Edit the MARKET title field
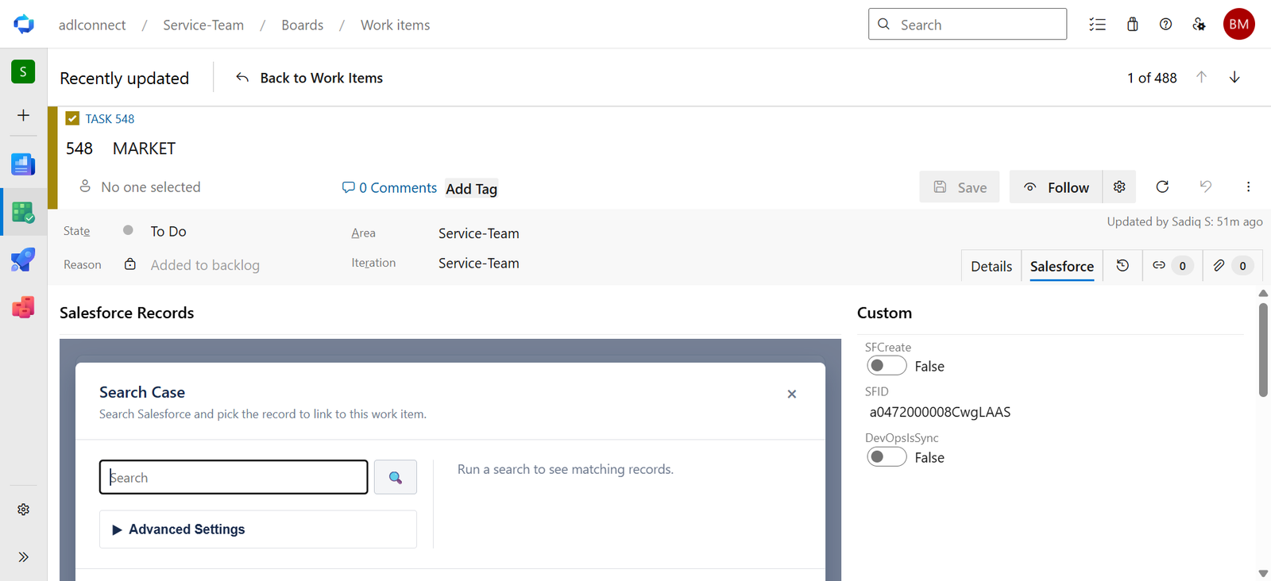The image size is (1271, 581). click(144, 148)
